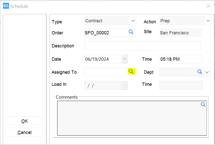Open the Load In date dropdown
Viewport: 215px width, 145px height.
click(124, 85)
